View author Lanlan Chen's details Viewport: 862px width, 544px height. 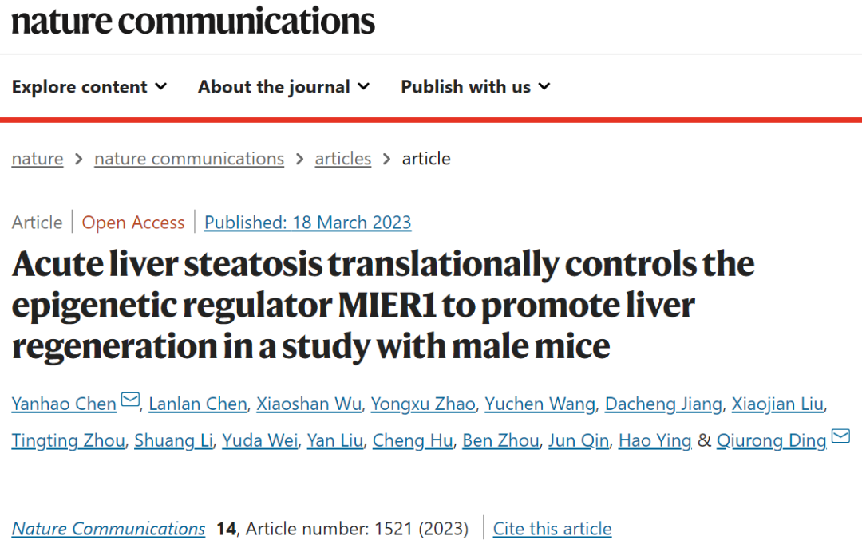[x=198, y=404]
